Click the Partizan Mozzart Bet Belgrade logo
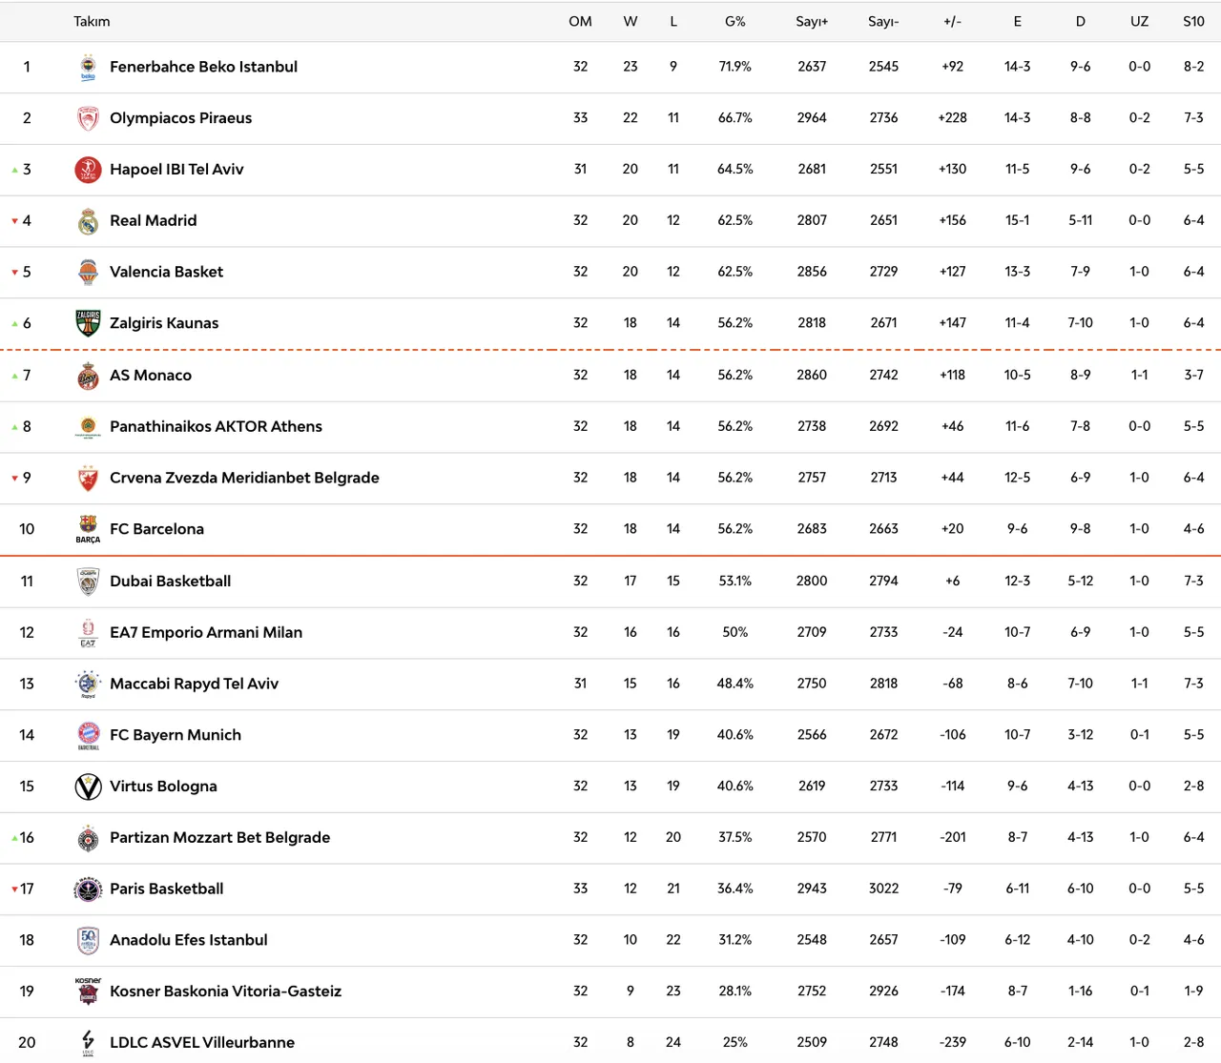 click(x=88, y=838)
